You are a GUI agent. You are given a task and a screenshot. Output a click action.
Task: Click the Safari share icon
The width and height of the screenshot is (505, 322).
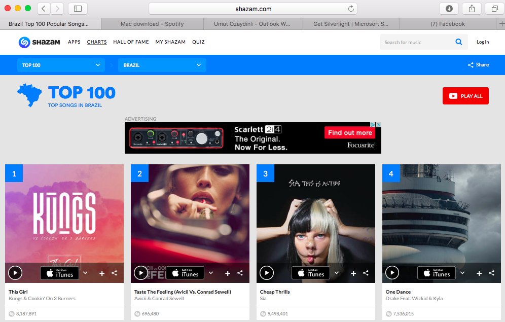click(472, 8)
